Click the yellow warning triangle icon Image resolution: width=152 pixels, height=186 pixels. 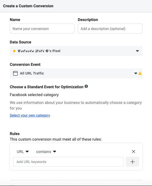pos(140,73)
